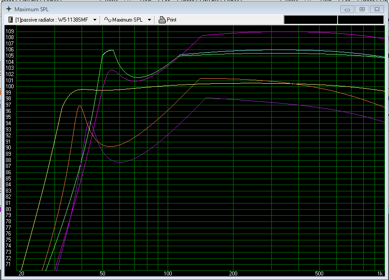This screenshot has height=280, width=389.
Task: Click the second black readout field
Action: [361, 20]
